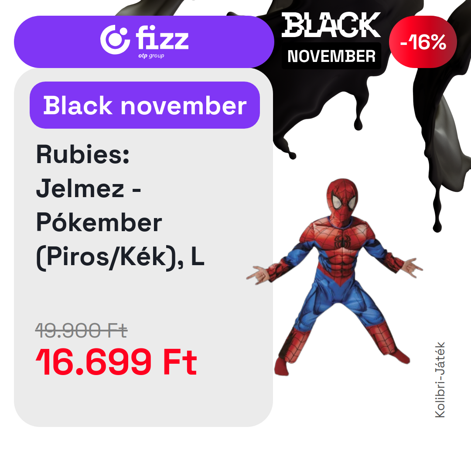Click the red -16% discount badge
Screen dimensions: 471x471
pos(423,42)
